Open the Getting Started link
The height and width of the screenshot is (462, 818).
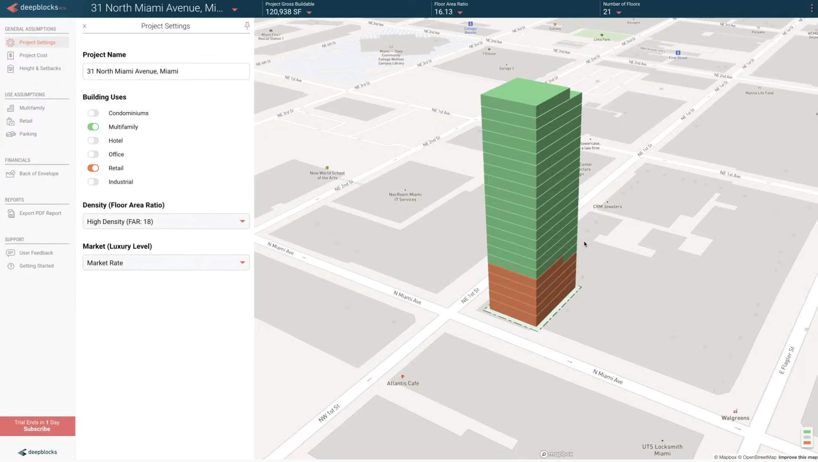(x=36, y=266)
